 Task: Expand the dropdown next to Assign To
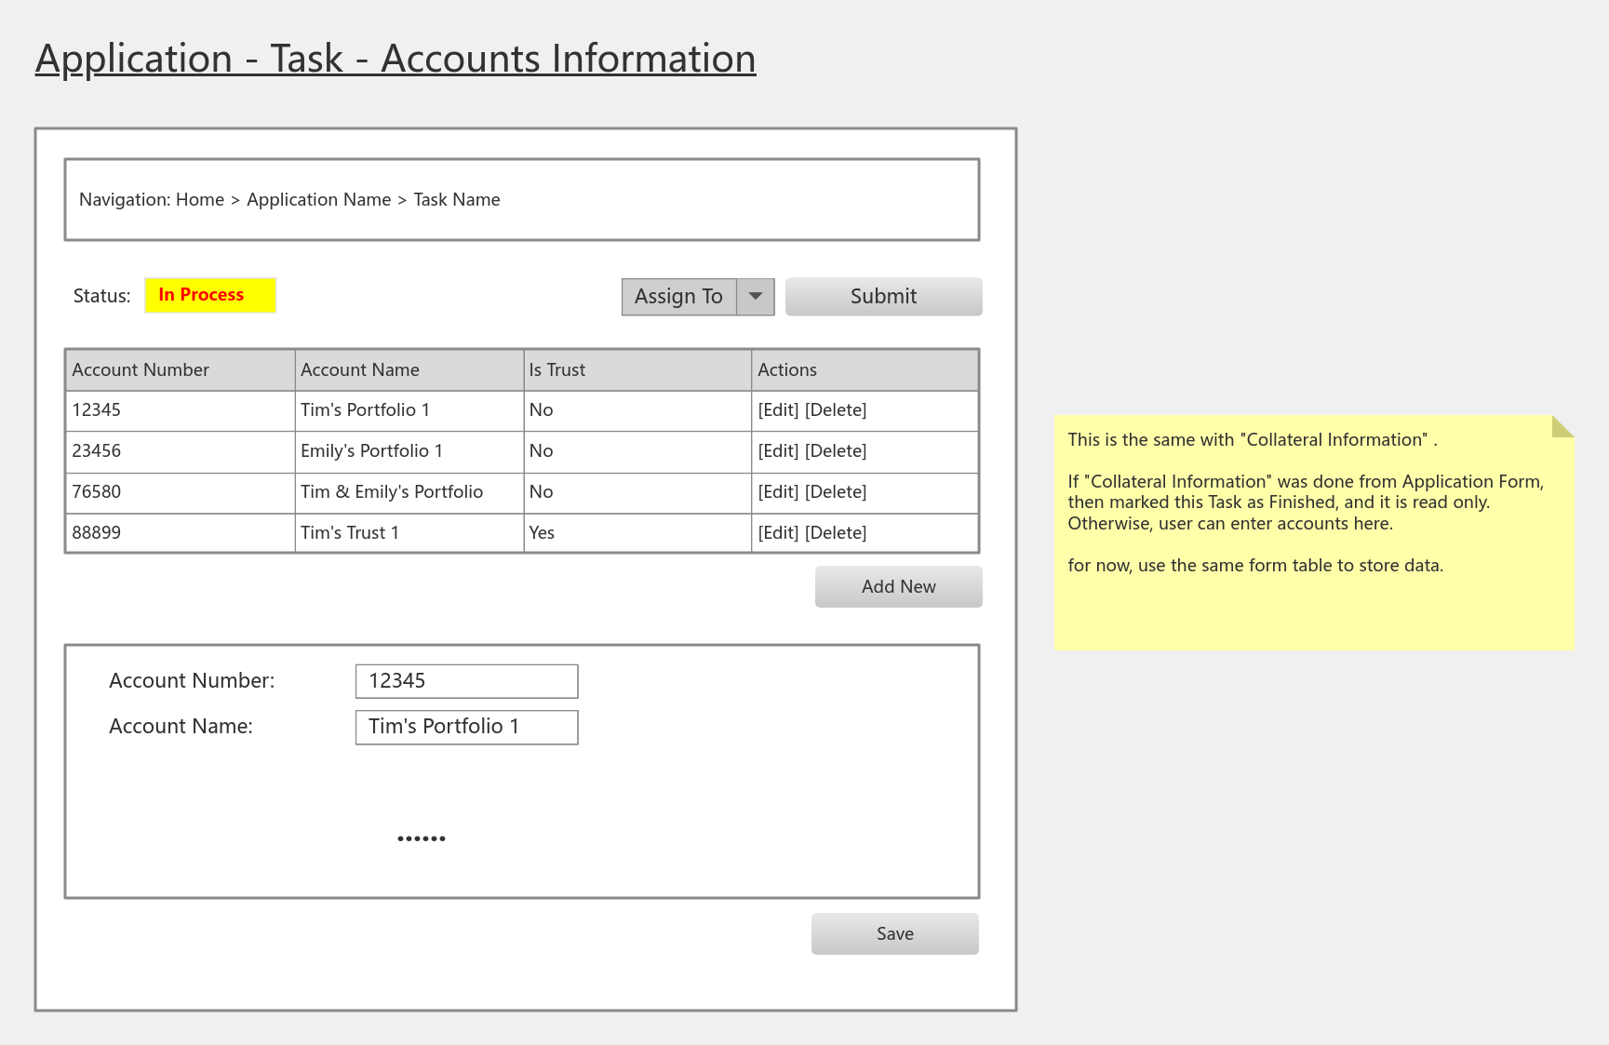click(756, 296)
